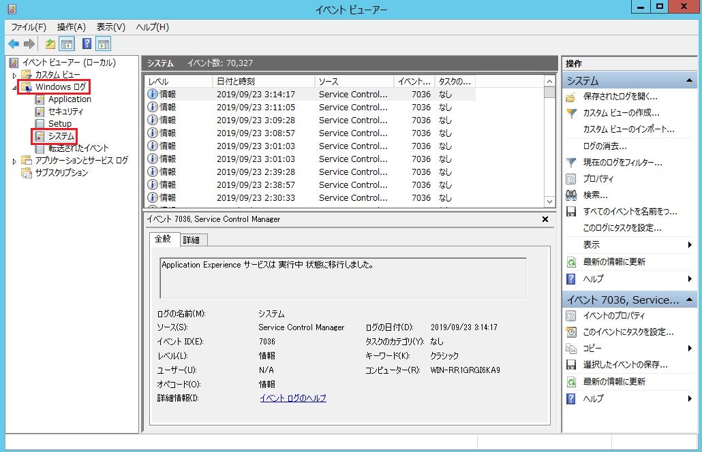
Task: Select the event row dated 2019/09/23 2:38:57
Action: 310,185
